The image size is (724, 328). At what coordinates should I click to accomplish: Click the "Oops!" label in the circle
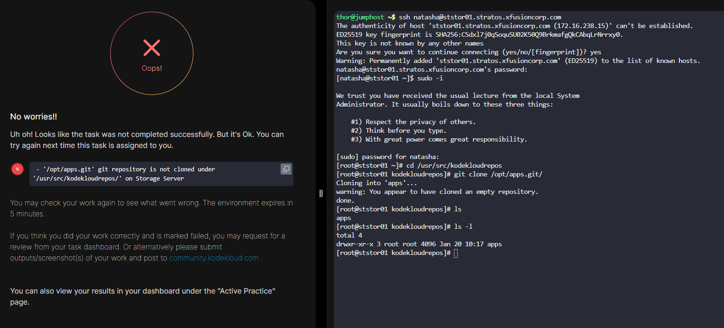(x=152, y=68)
